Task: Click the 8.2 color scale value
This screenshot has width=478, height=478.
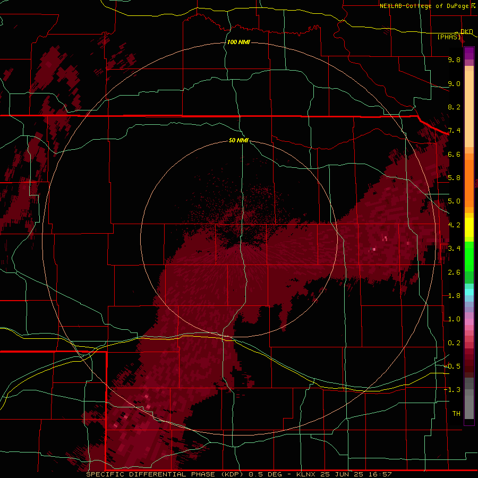Action: pyautogui.click(x=454, y=107)
